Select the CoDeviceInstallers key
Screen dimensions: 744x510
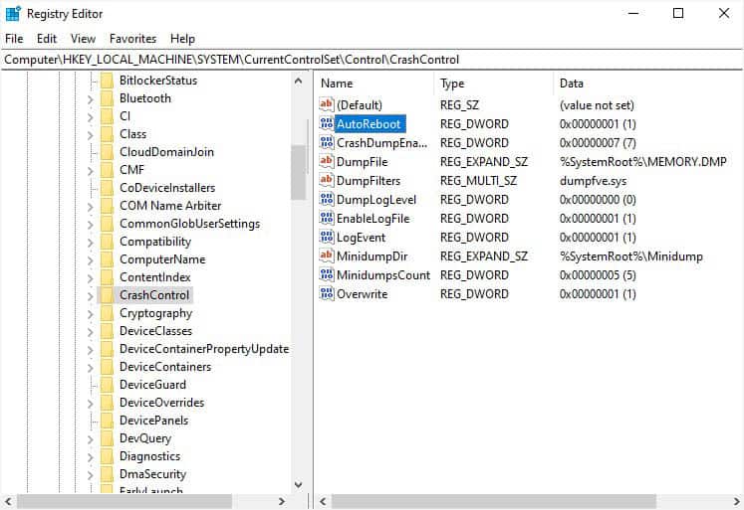tap(167, 188)
